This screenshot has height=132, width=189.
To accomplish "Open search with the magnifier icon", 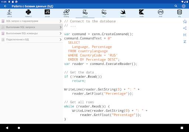I will coord(176,6).
